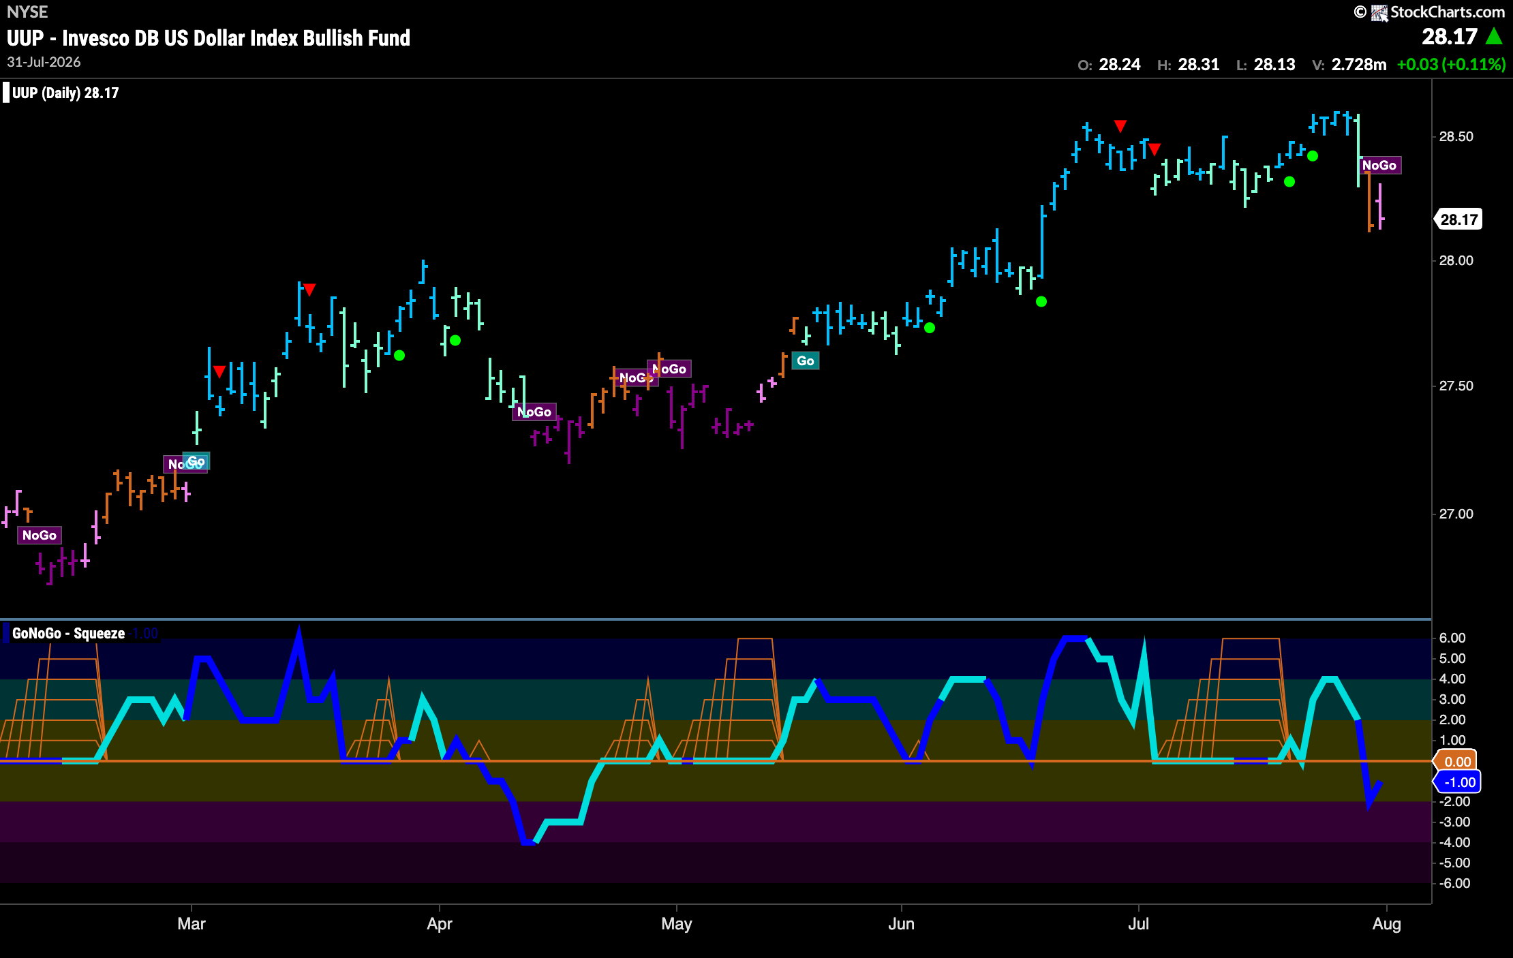The height and width of the screenshot is (958, 1513).
Task: Click the NYSE exchange label
Action: tap(27, 12)
